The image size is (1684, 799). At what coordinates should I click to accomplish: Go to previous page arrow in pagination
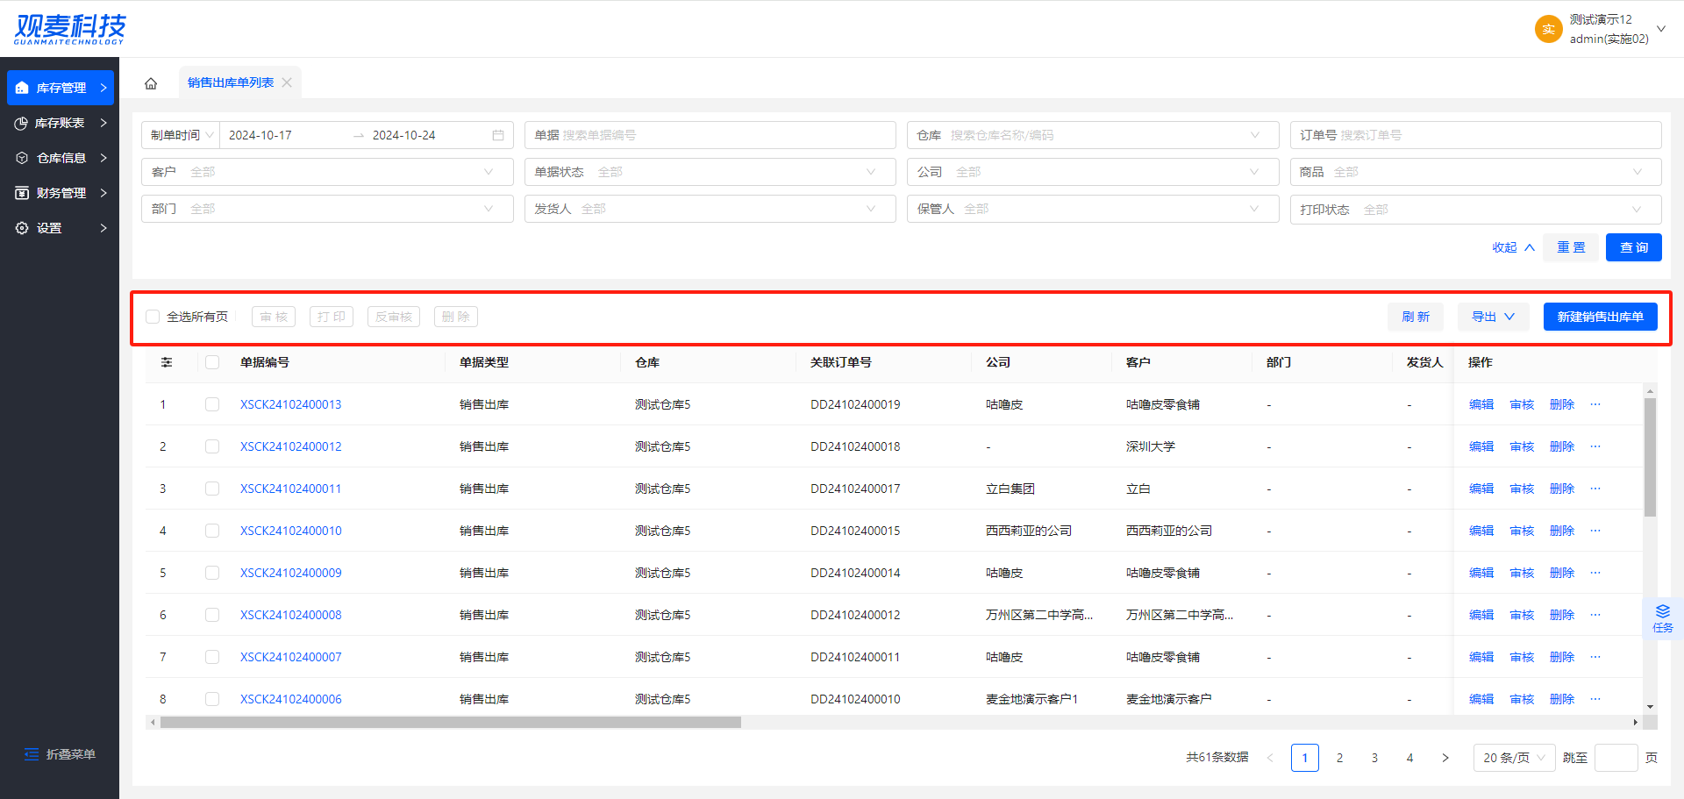(1270, 758)
